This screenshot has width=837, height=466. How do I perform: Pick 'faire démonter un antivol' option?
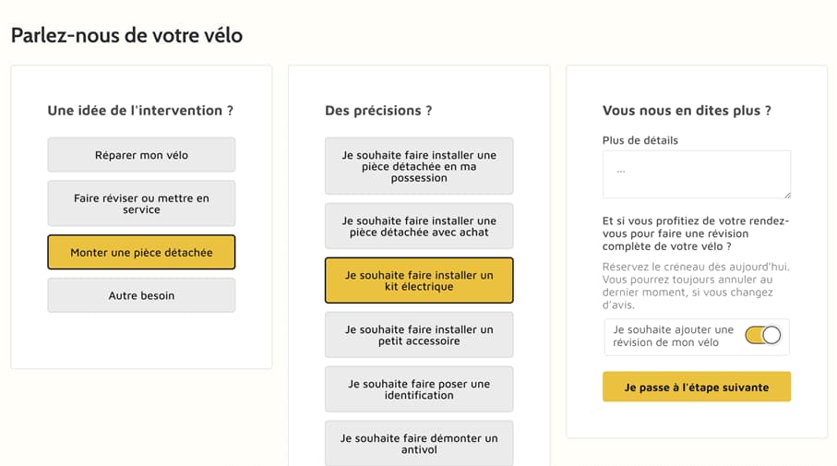[x=419, y=444]
